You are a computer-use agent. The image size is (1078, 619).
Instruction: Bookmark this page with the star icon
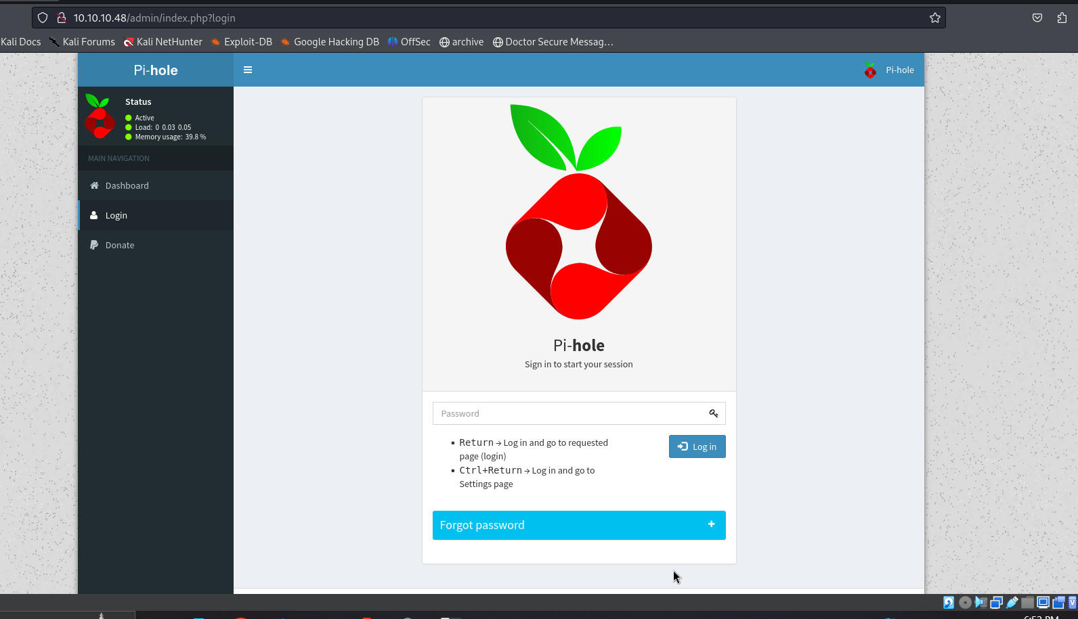(935, 18)
